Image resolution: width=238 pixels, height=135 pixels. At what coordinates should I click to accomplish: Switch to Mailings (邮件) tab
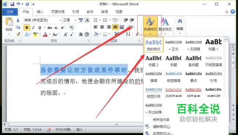pos(90,12)
